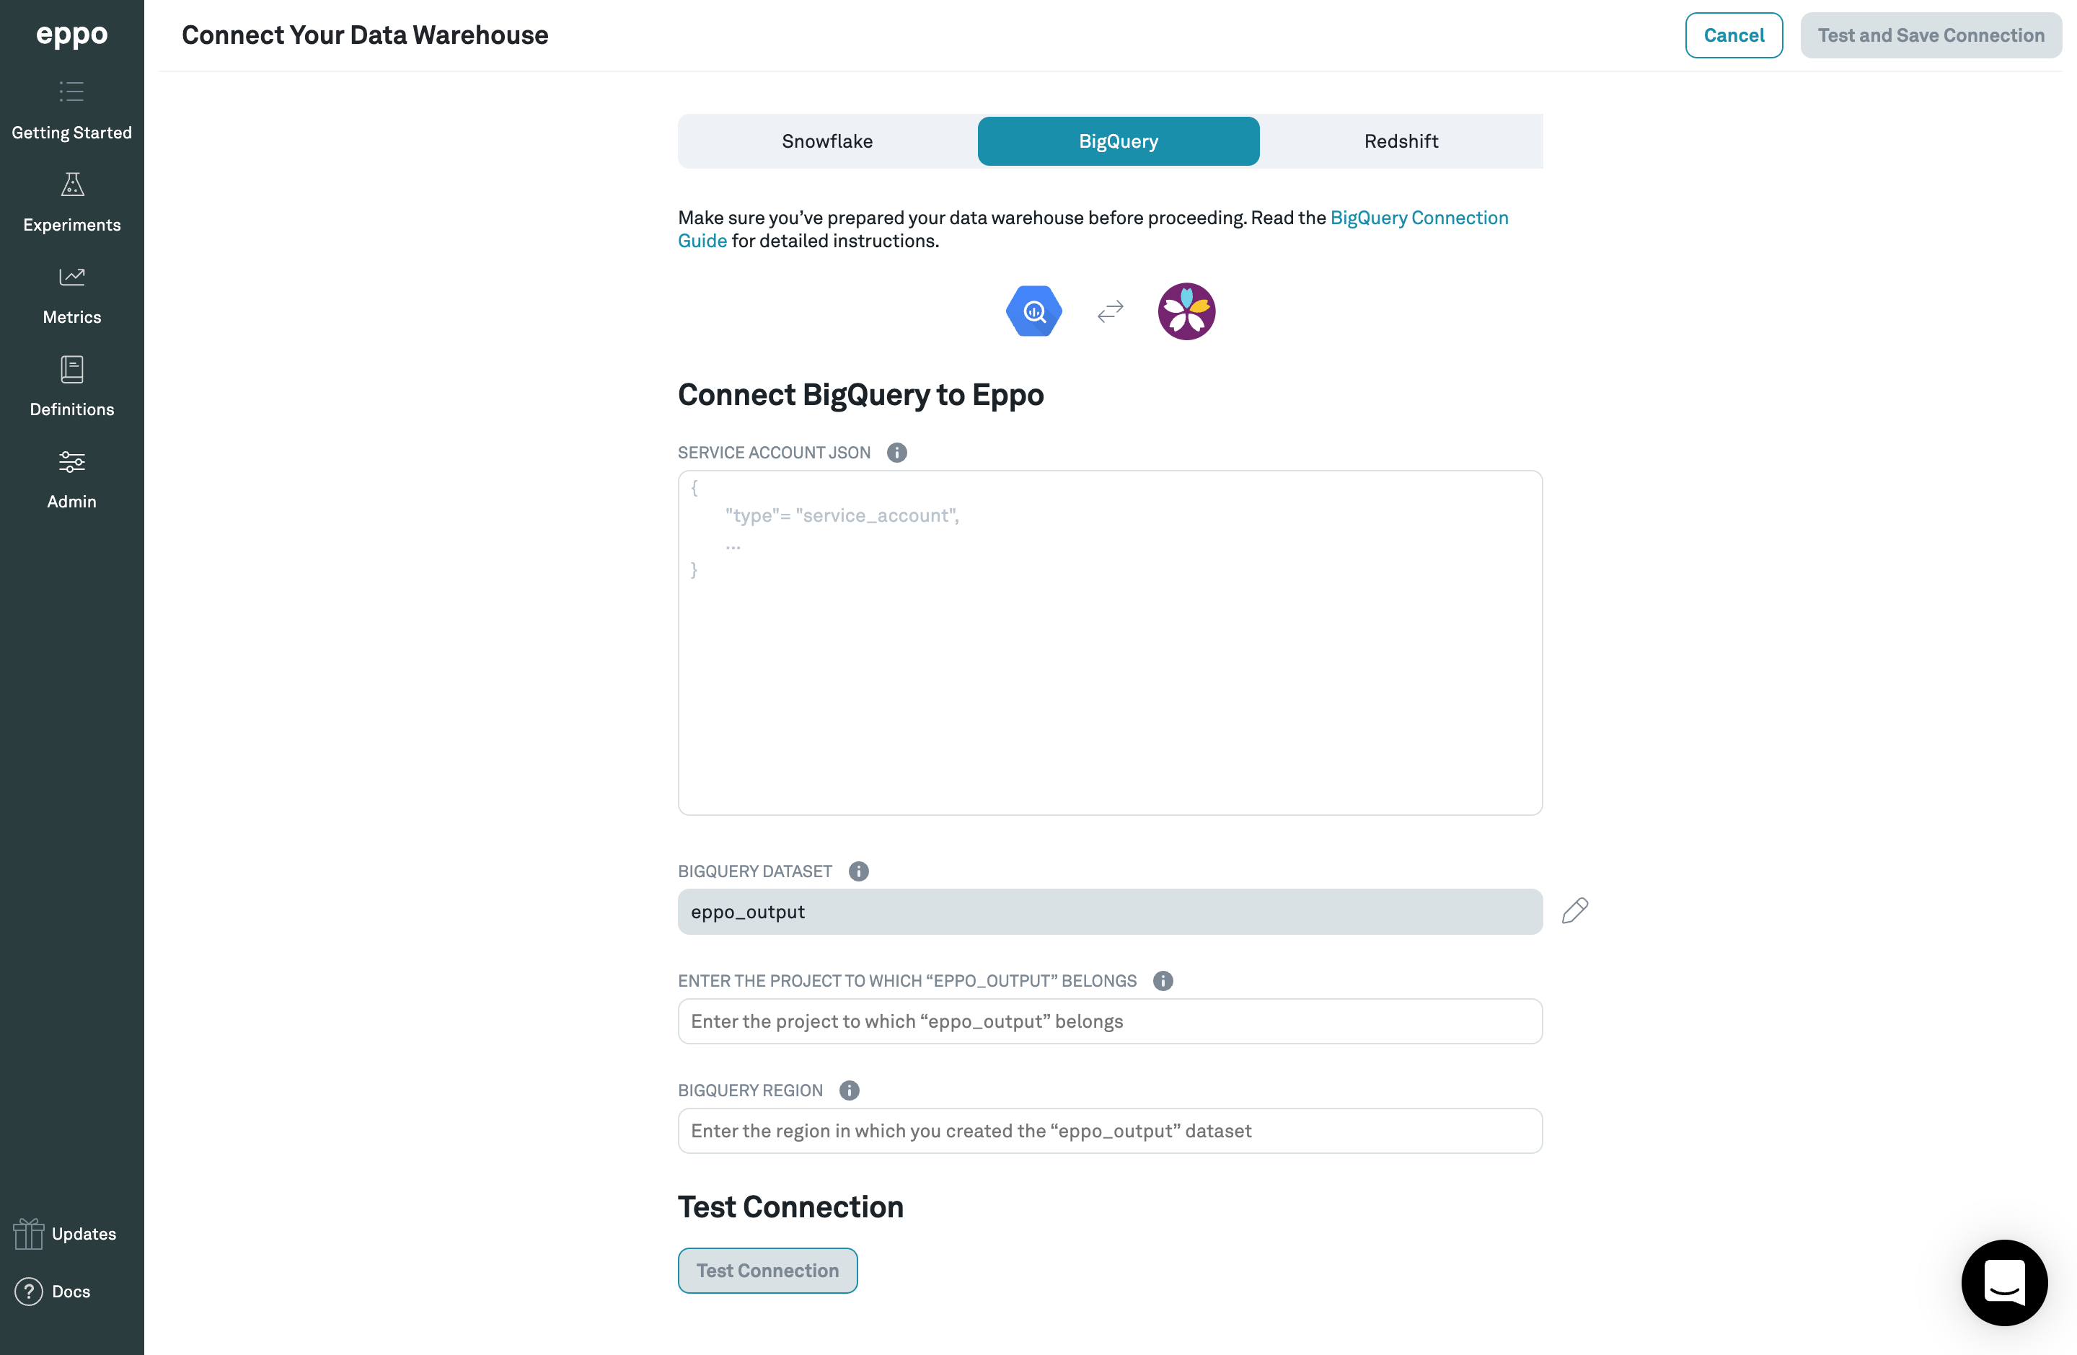The image size is (2077, 1355).
Task: Click the Test Connection button
Action: tap(767, 1271)
